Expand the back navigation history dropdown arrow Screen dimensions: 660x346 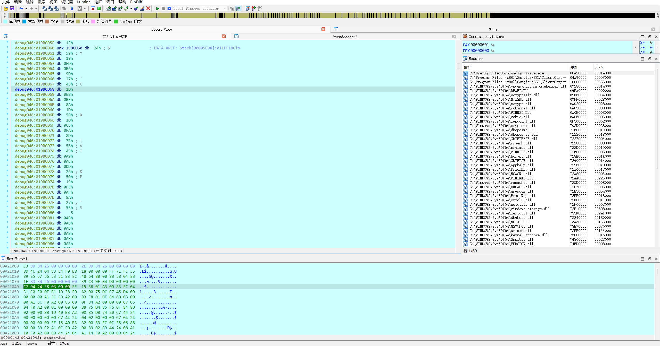(26, 8)
